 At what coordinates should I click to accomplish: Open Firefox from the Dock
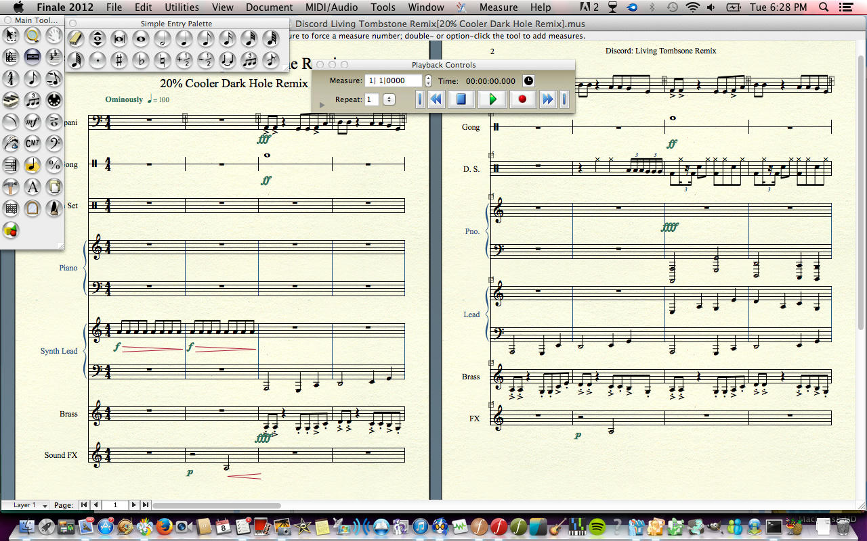coord(163,526)
